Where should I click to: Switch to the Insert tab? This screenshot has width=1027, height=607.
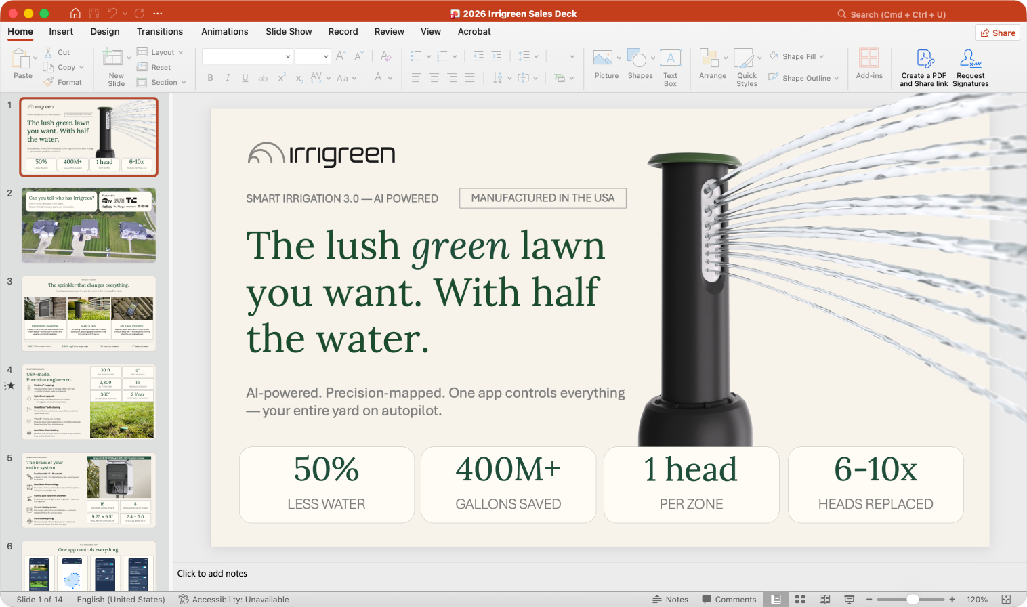(x=61, y=31)
